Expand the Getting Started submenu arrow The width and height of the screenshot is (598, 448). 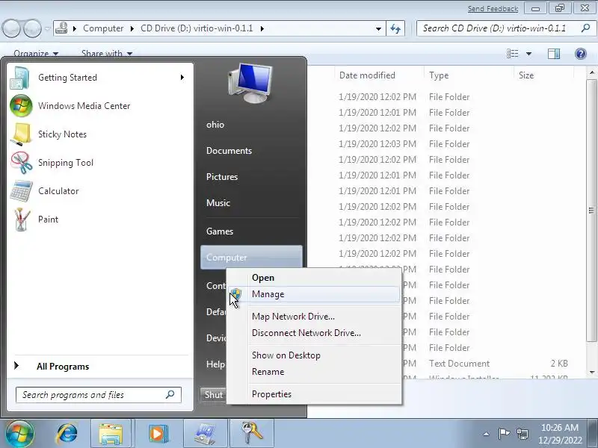pos(182,78)
